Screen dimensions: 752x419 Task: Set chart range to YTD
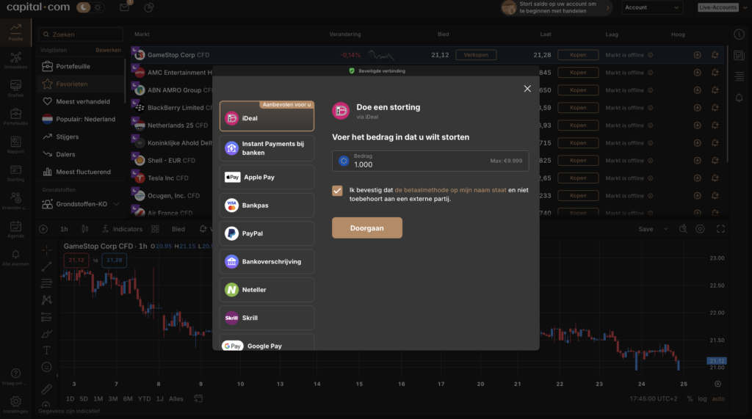(x=145, y=399)
